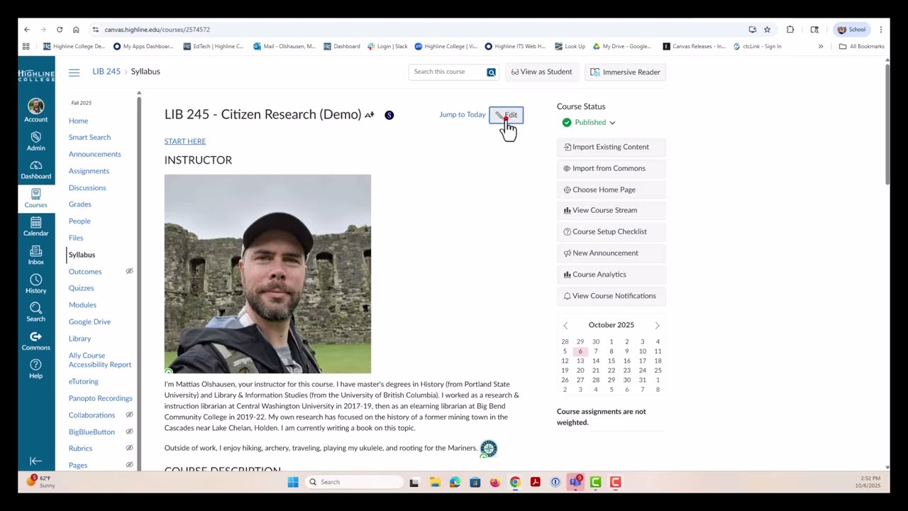Toggle BigBlueButton hidden eye icon
This screenshot has height=511, width=908.
point(129,432)
